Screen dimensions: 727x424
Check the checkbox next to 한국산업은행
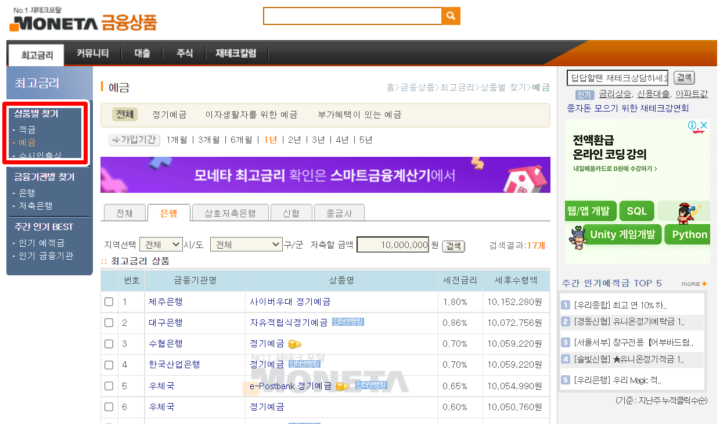(x=109, y=365)
